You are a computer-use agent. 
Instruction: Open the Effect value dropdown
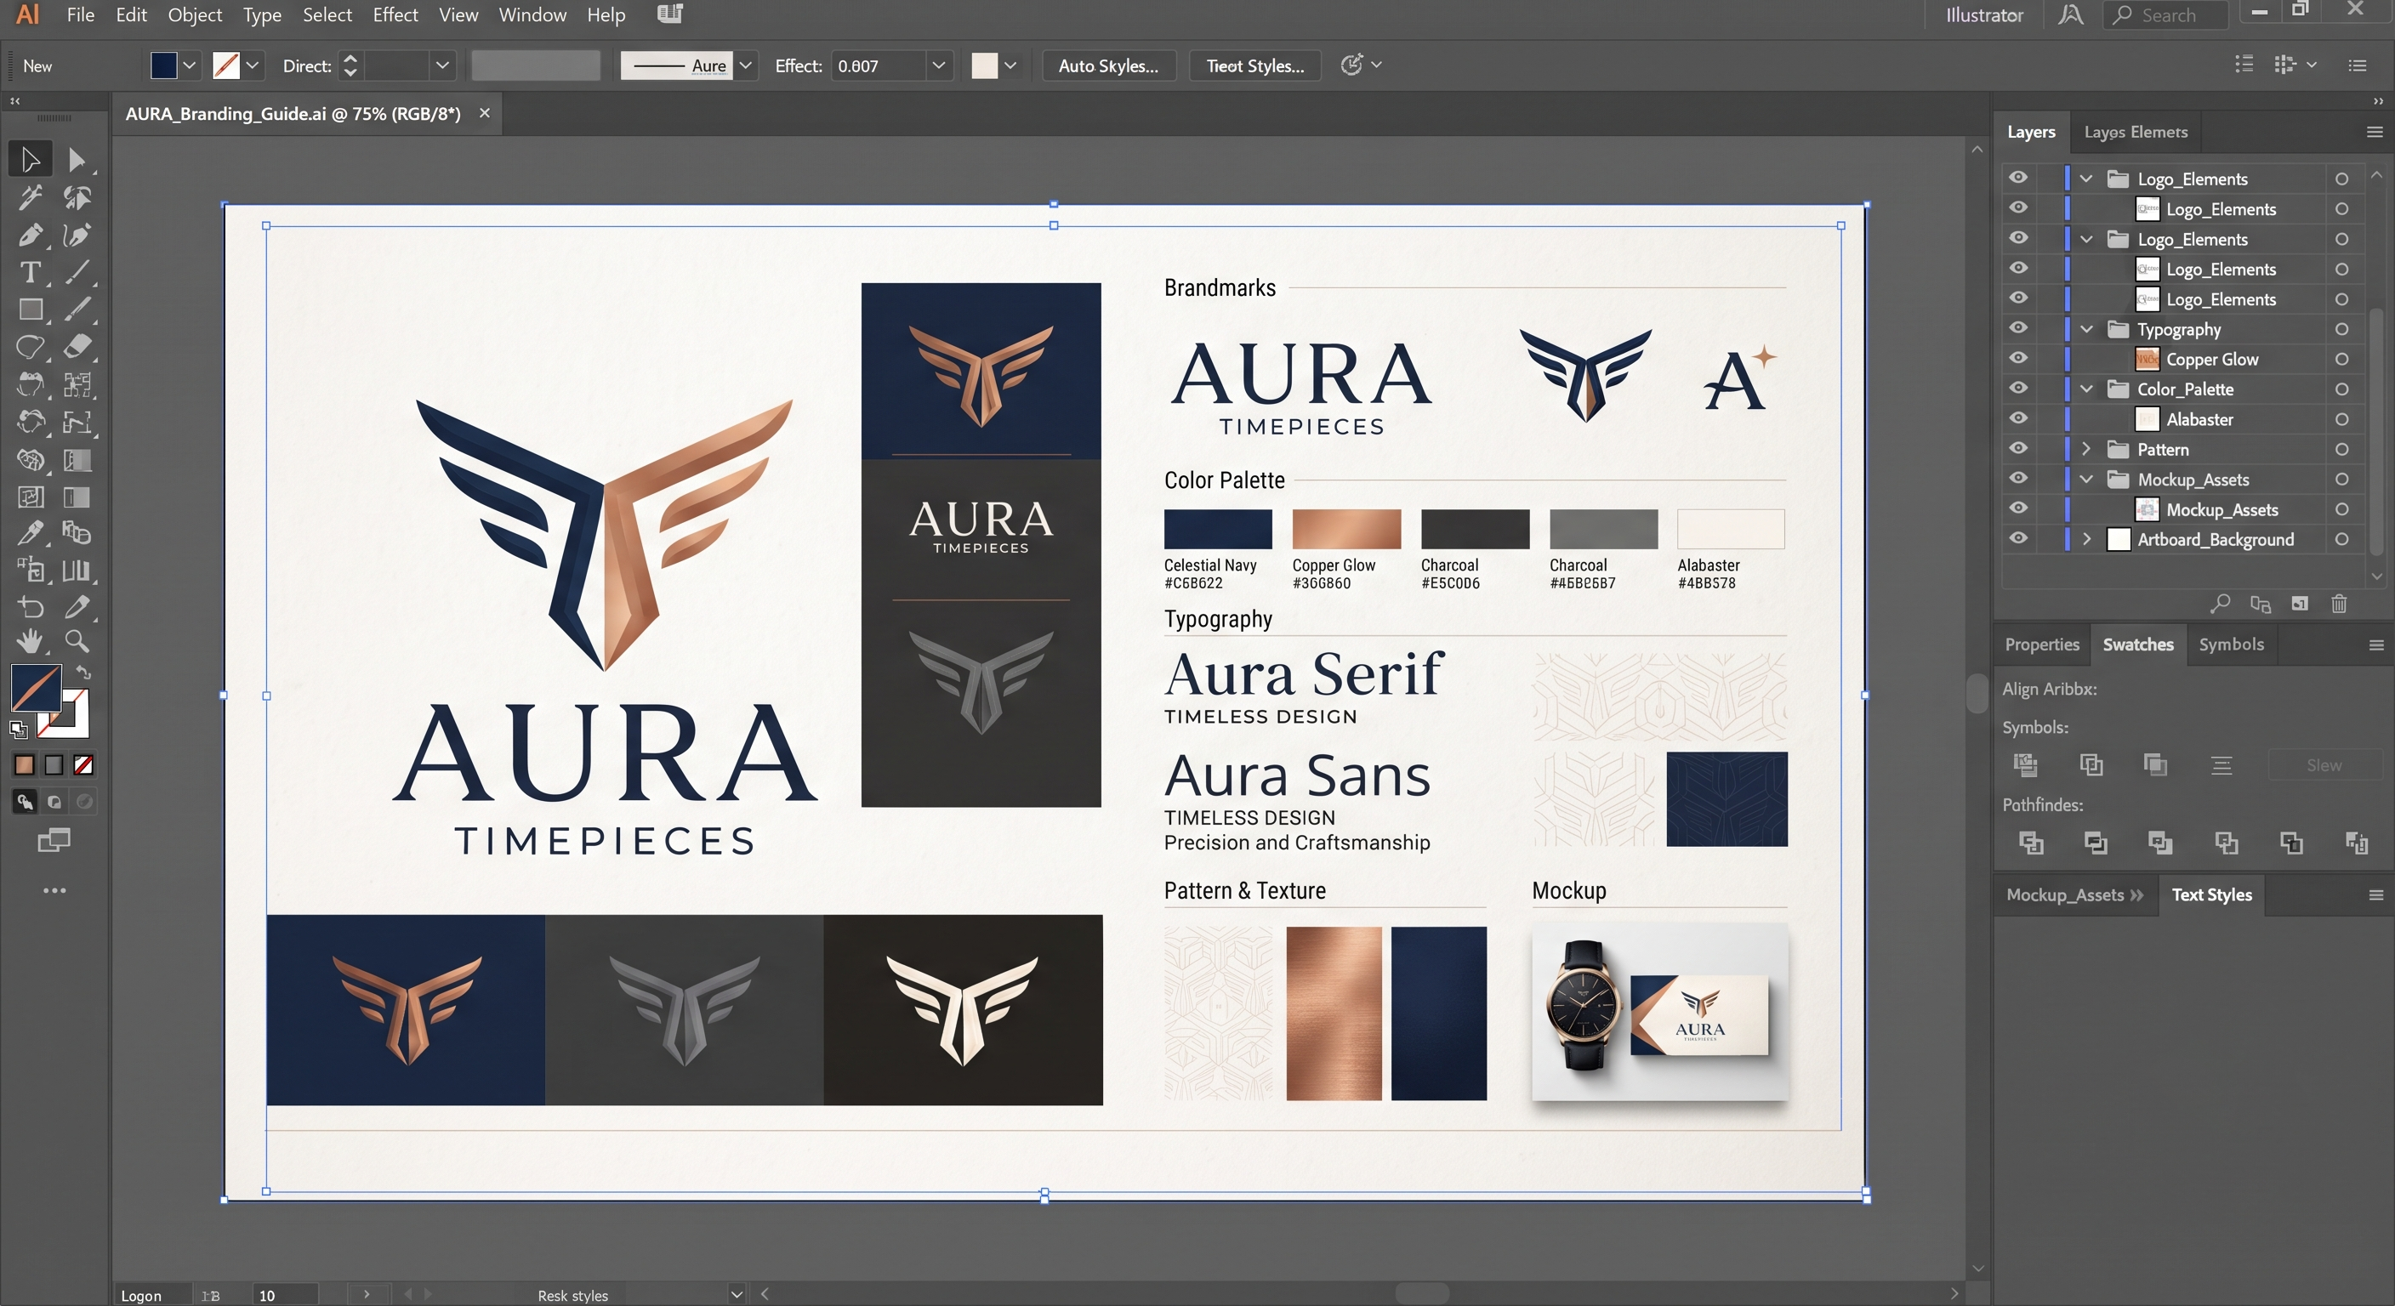point(938,66)
